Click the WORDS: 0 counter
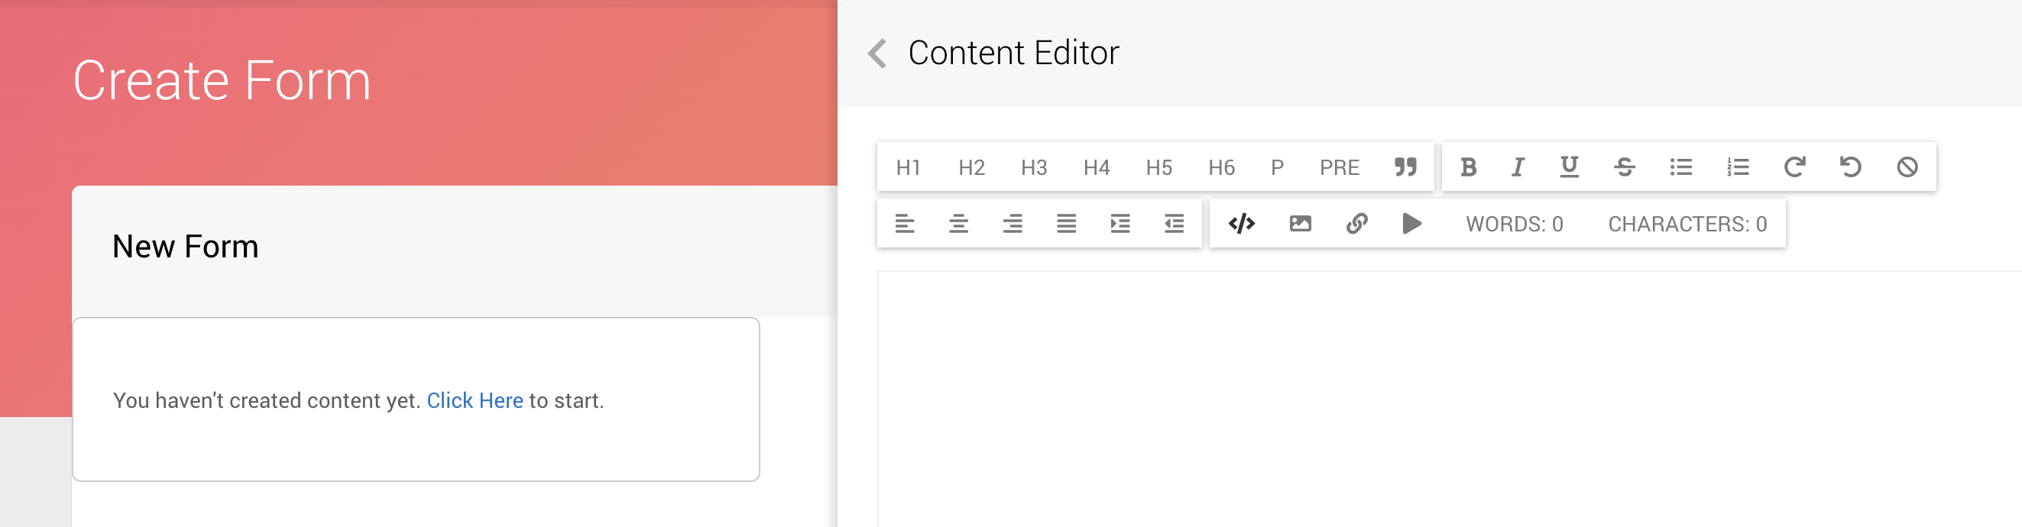 pos(1514,225)
